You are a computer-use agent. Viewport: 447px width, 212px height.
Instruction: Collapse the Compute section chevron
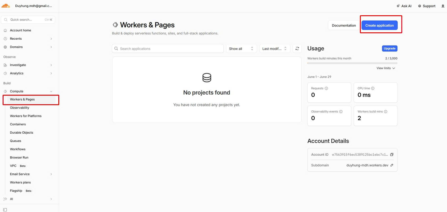(51, 92)
